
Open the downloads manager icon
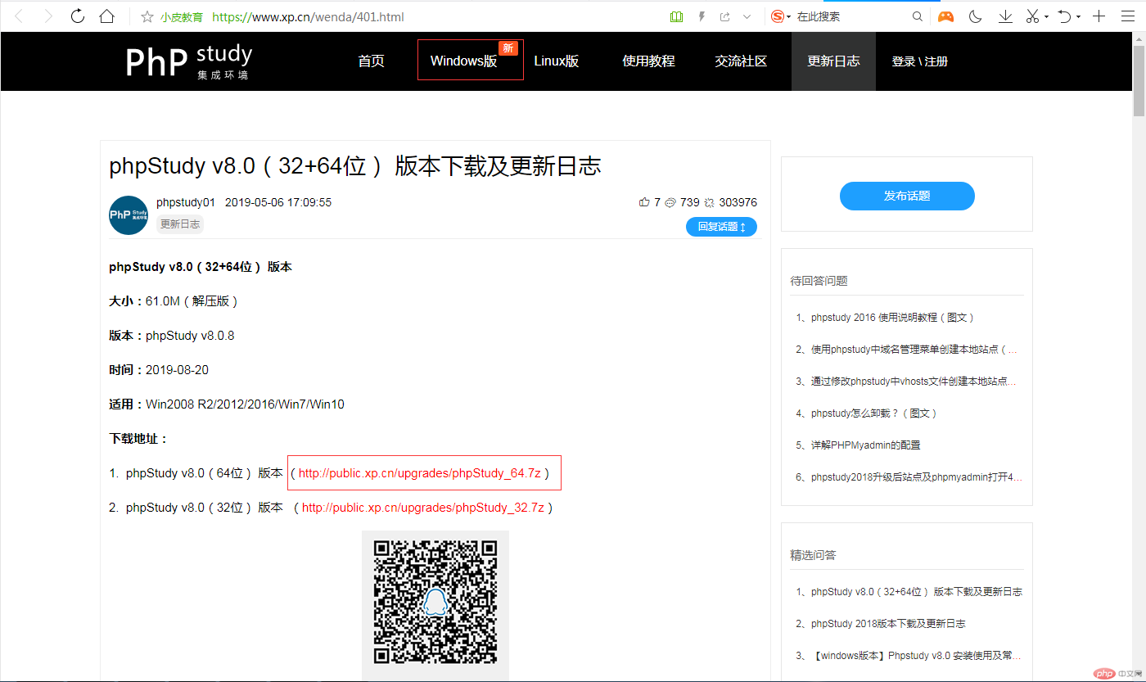1005,16
